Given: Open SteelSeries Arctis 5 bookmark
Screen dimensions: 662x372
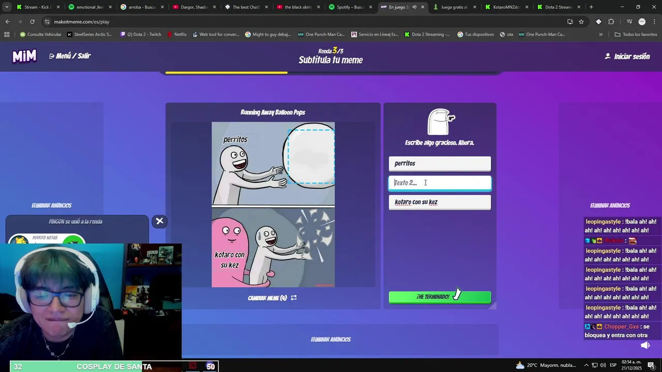Looking at the screenshot, I should tap(89, 35).
